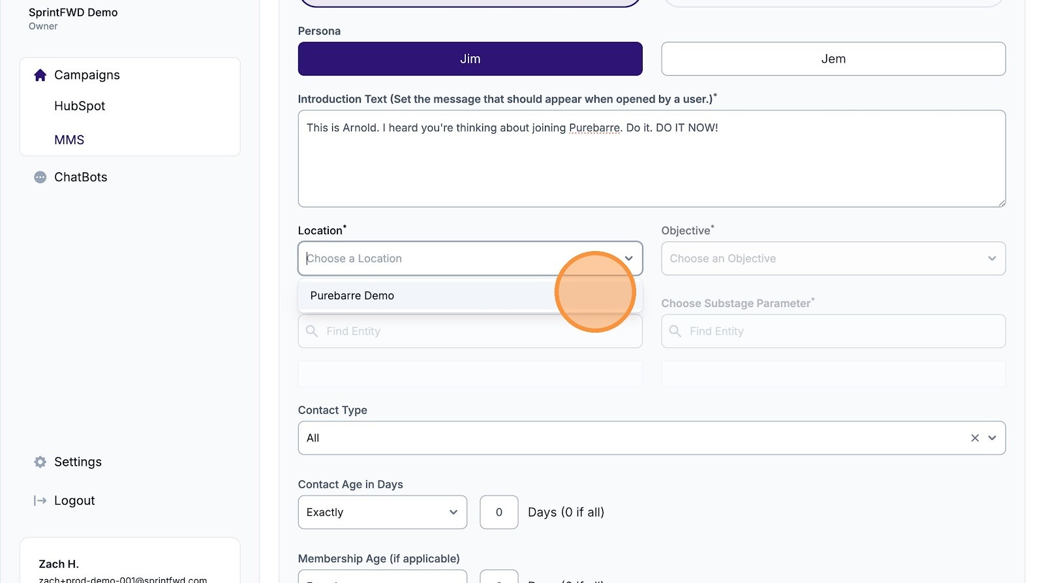Click the Settings gear icon
This screenshot has height=583, width=1044.
[40, 462]
